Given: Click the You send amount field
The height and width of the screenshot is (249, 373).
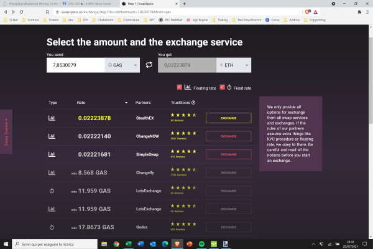Looking at the screenshot, I should pyautogui.click(x=76, y=65).
